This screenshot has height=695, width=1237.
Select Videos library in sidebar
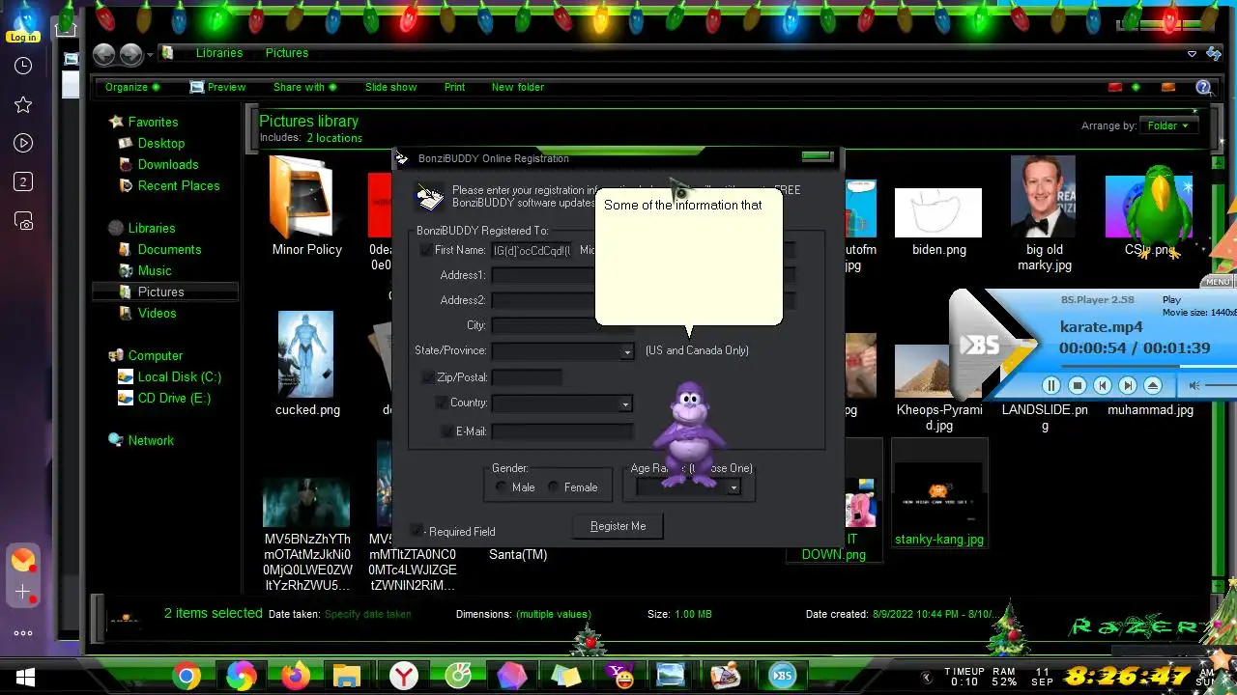(157, 313)
